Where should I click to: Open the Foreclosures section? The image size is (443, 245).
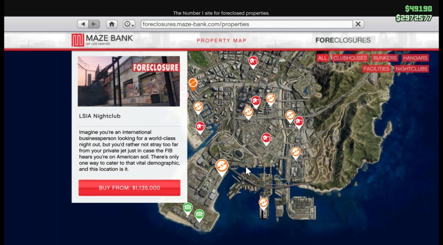pyautogui.click(x=343, y=40)
